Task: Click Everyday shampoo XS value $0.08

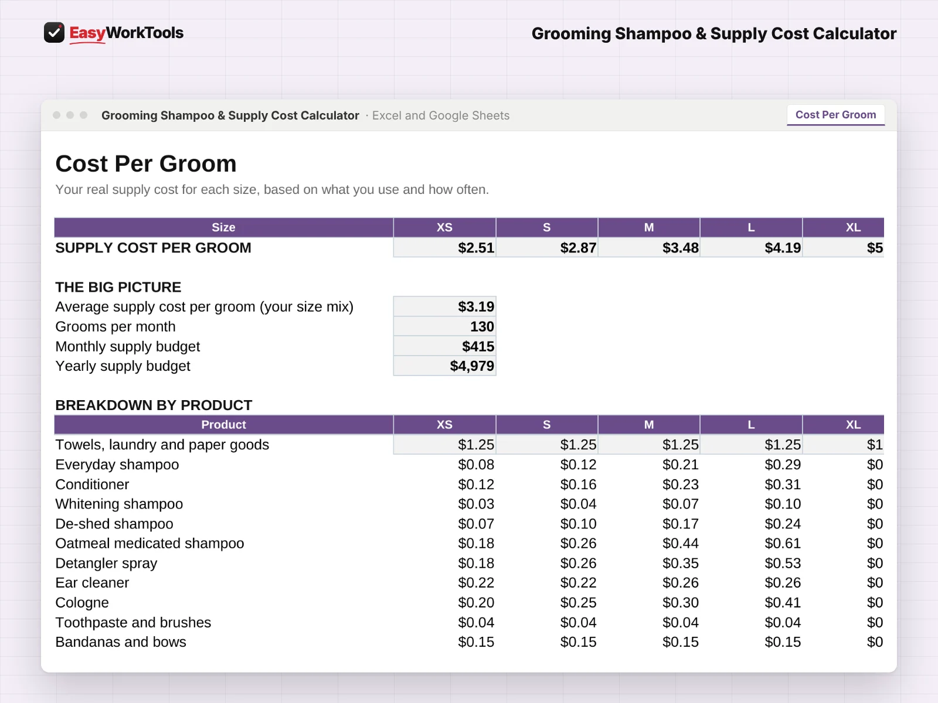Action: (476, 465)
